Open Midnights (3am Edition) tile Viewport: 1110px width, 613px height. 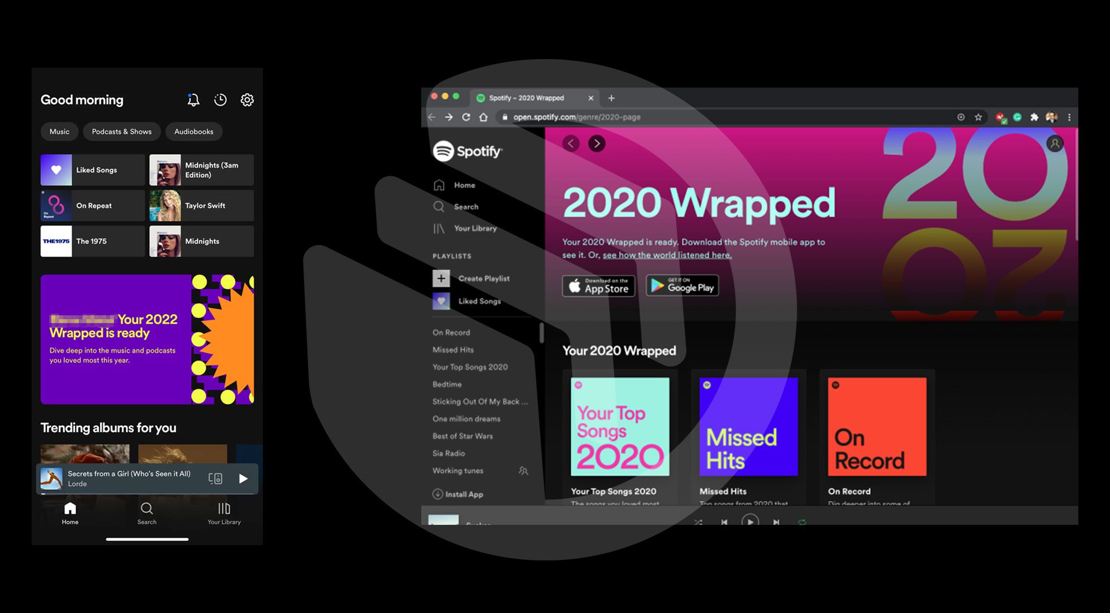click(x=201, y=170)
